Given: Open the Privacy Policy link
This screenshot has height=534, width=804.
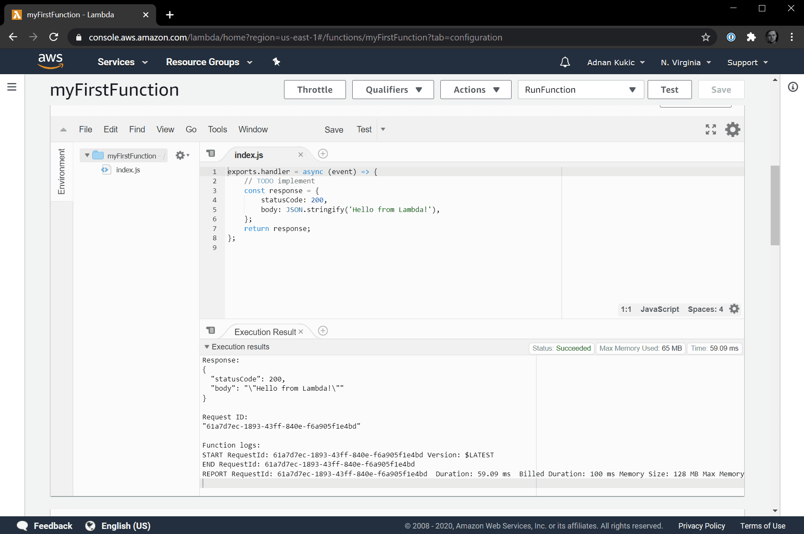Looking at the screenshot, I should pos(701,526).
